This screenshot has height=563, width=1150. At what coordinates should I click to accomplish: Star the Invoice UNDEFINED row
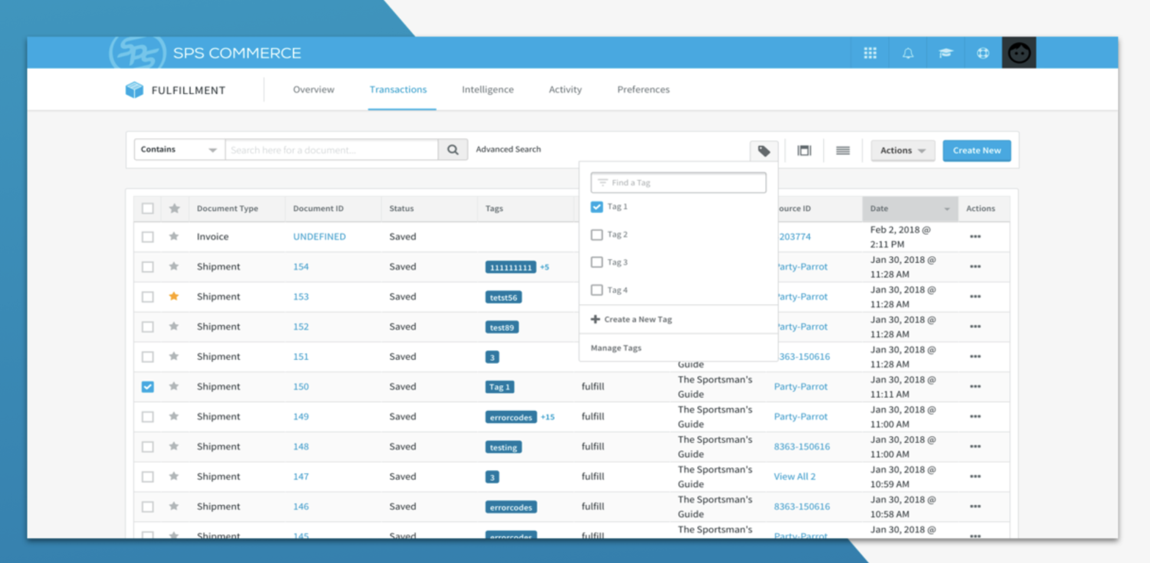[x=174, y=236]
